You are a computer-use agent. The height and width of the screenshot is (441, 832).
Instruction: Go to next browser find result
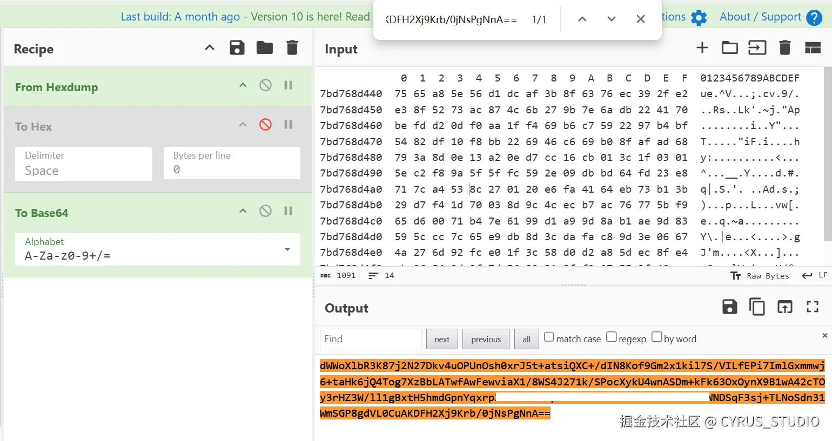click(x=612, y=19)
